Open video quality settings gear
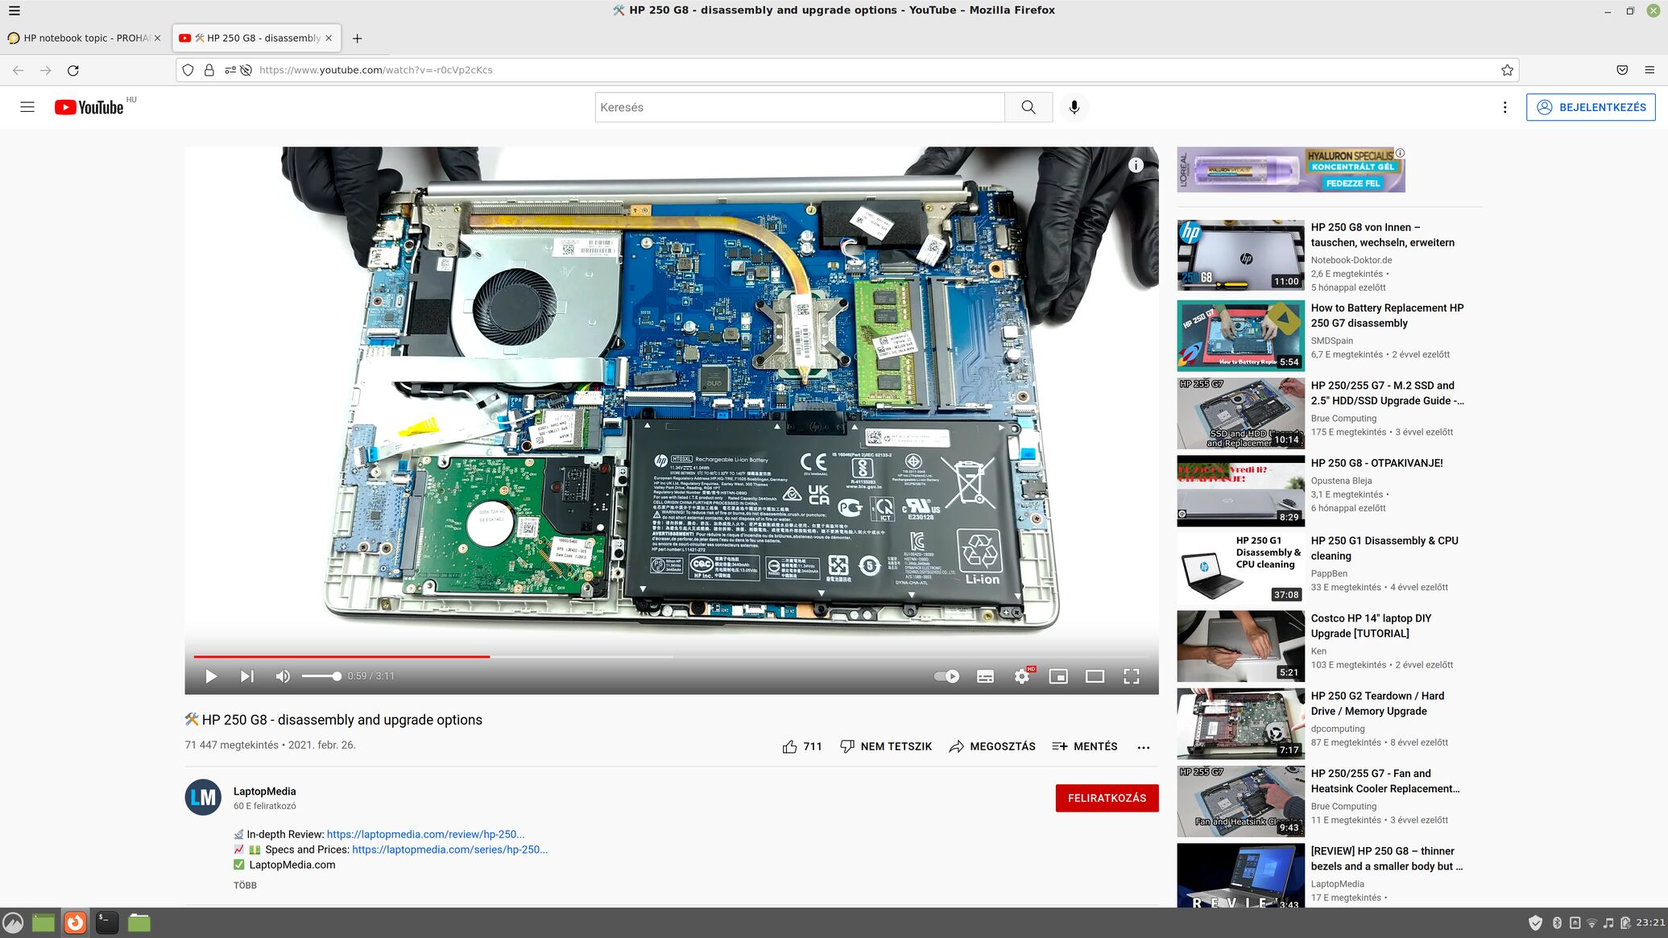Image resolution: width=1668 pixels, height=938 pixels. click(x=1022, y=676)
